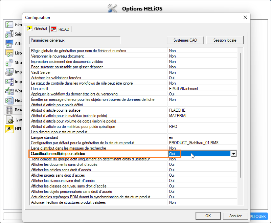The image size is (271, 223).
Task: Select row "Règle globale de génération pour nom de fichier et numéros"
Action: [133, 51]
